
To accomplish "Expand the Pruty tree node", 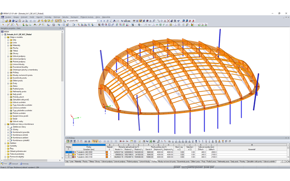I will pos(8,84).
